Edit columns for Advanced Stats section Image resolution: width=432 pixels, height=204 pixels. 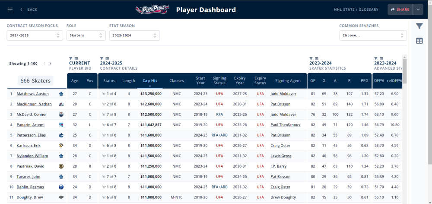click(x=381, y=58)
